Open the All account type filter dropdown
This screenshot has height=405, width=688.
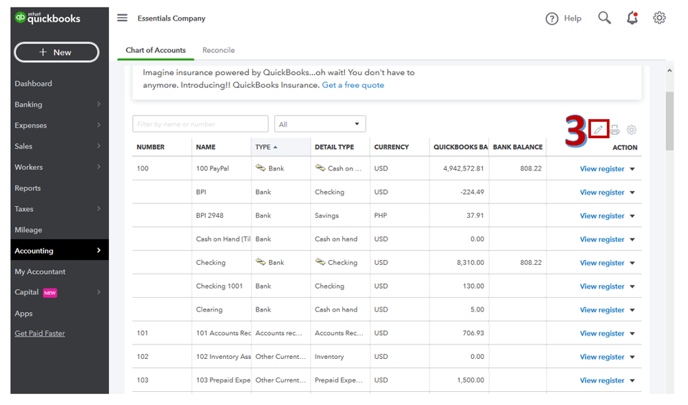point(320,124)
